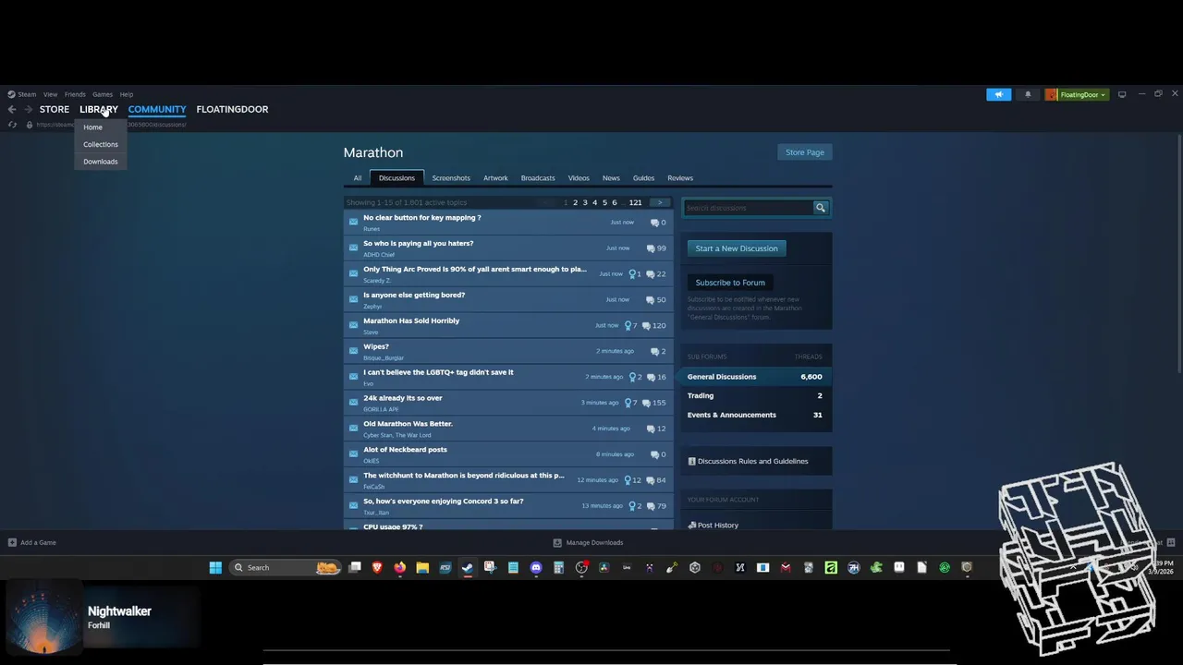Open topic 'No clear button for key mapping ?'
The image size is (1183, 665).
pos(422,218)
